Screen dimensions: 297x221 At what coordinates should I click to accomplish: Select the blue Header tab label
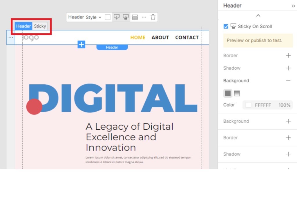tap(23, 26)
